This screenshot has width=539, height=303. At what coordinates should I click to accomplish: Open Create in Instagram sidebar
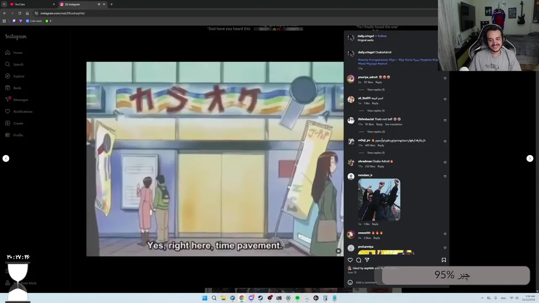pos(14,123)
